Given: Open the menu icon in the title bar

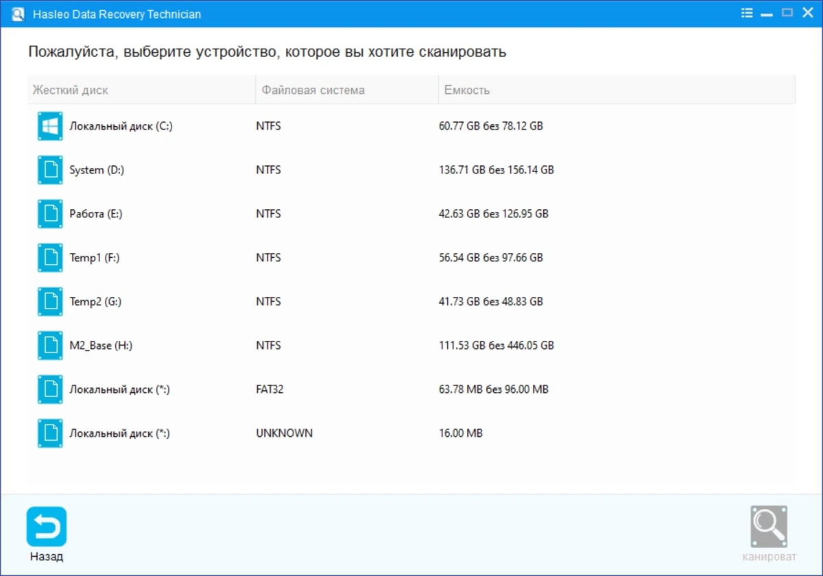Looking at the screenshot, I should (747, 13).
